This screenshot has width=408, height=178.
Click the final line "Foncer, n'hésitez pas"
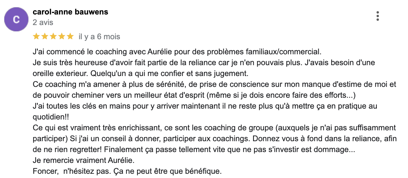(x=127, y=172)
